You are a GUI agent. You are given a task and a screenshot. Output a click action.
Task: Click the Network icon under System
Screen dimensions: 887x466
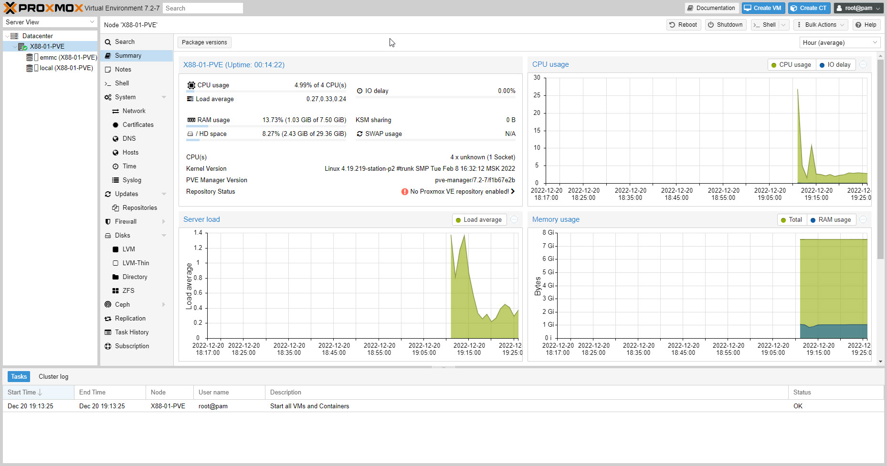click(x=116, y=111)
